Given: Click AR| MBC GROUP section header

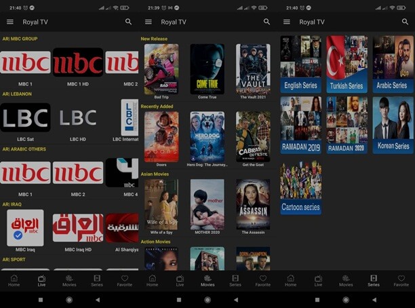Looking at the screenshot, I should tap(20, 39).
